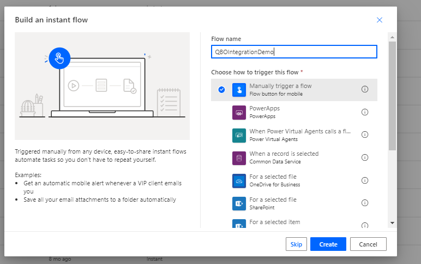Screen dimensions: 421x264
Task: Click the Create button
Action: (x=328, y=244)
